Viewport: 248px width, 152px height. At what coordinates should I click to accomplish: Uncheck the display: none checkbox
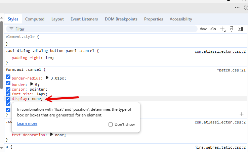tap(8, 99)
